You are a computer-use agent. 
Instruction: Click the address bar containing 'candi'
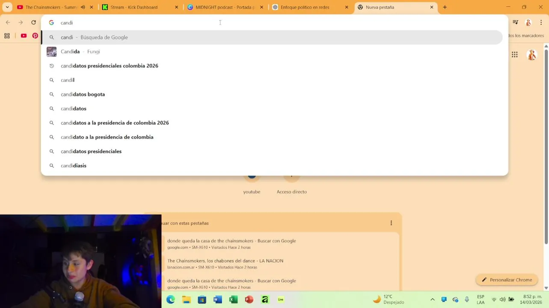(x=274, y=23)
